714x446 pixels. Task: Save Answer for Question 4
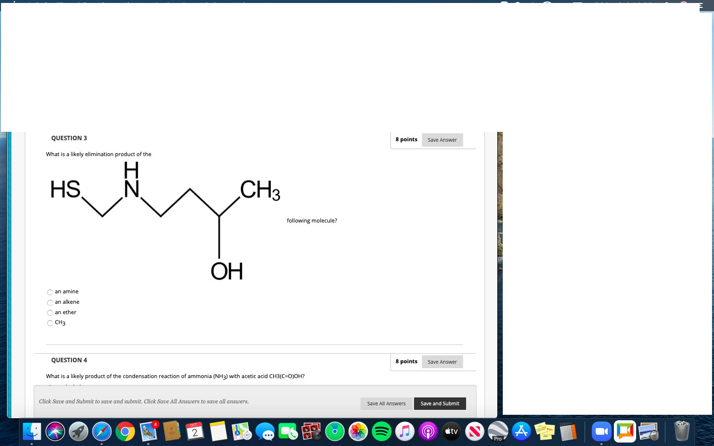click(x=442, y=362)
